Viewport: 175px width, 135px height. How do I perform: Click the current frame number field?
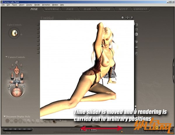pos(84,129)
